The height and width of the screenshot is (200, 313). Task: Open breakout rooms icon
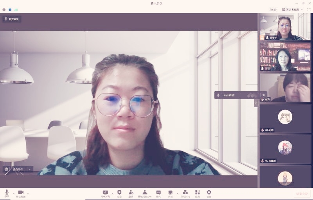[185, 193]
